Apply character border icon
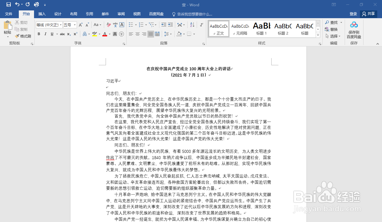 [x=122, y=25]
